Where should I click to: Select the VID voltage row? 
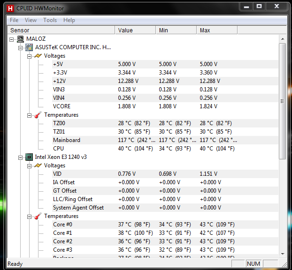(165, 174)
